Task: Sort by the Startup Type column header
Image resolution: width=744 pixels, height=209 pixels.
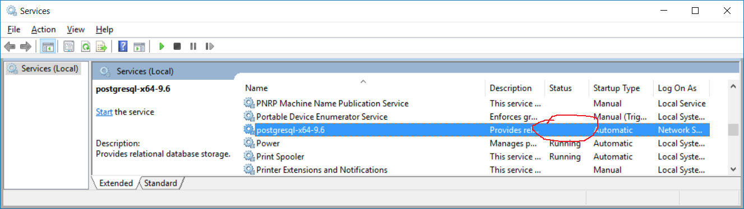Action: (x=621, y=88)
